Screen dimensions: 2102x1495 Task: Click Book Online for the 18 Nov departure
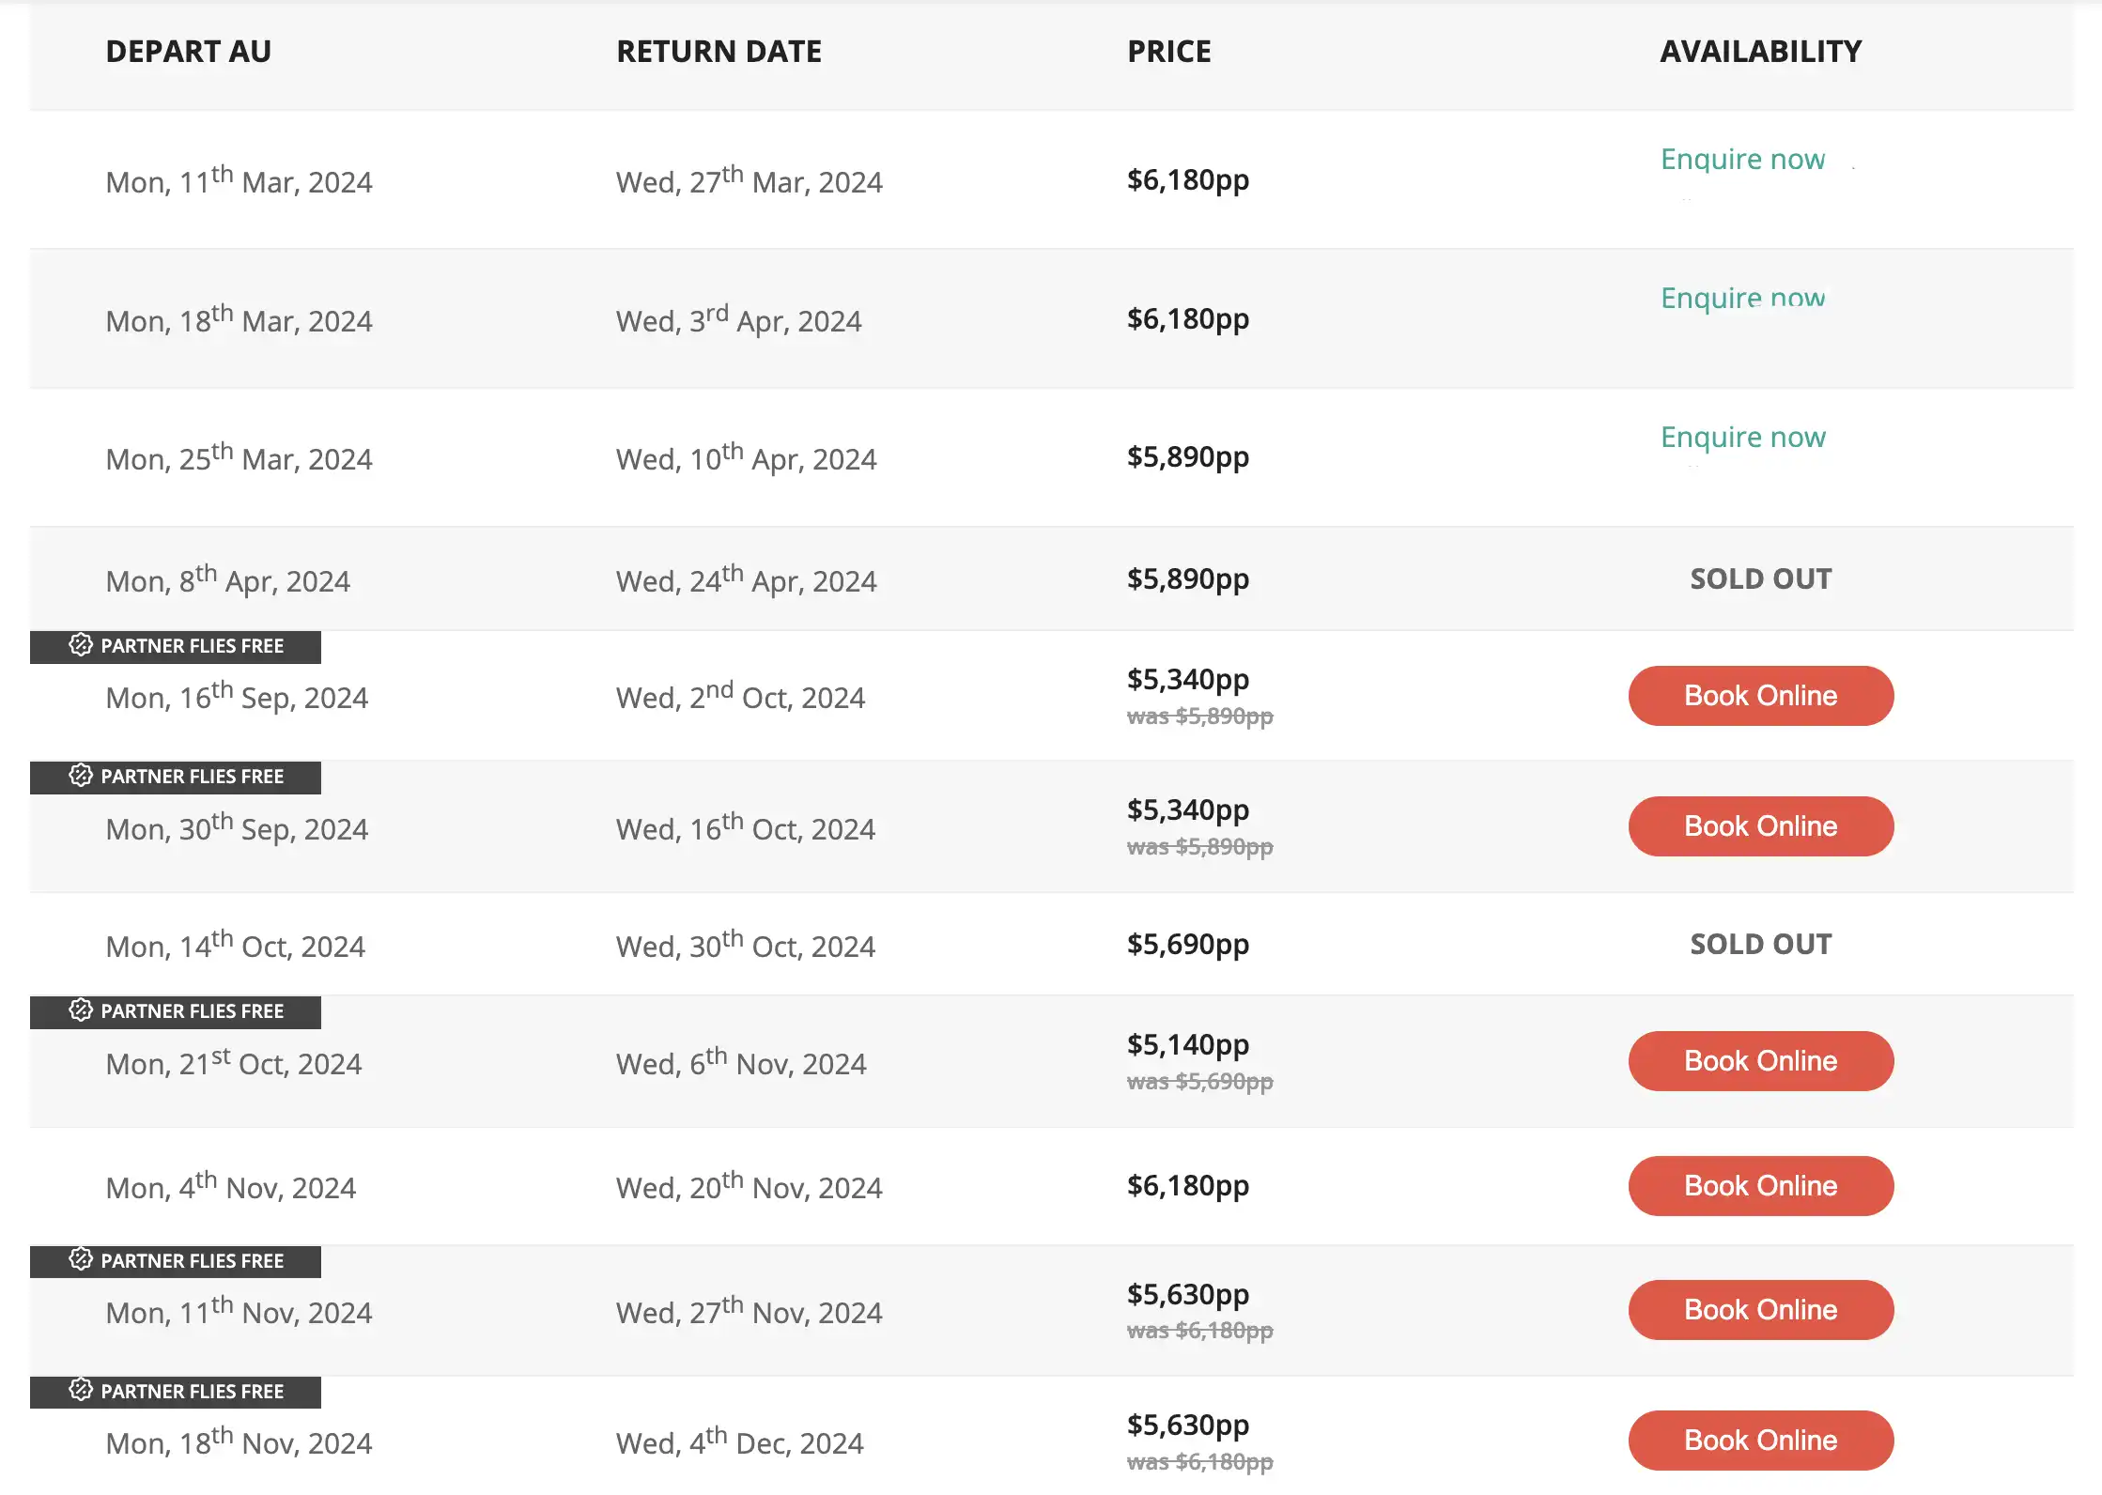(1760, 1440)
